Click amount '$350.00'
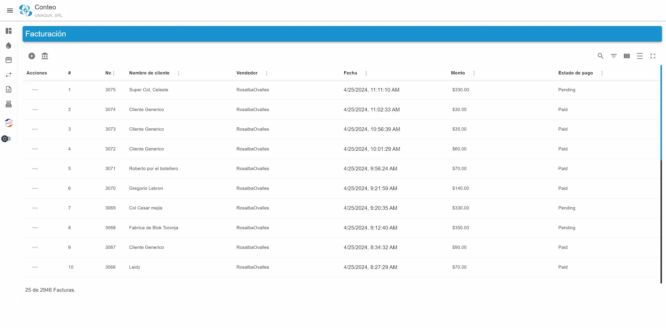Viewport: 666px width, 328px height. tap(460, 228)
